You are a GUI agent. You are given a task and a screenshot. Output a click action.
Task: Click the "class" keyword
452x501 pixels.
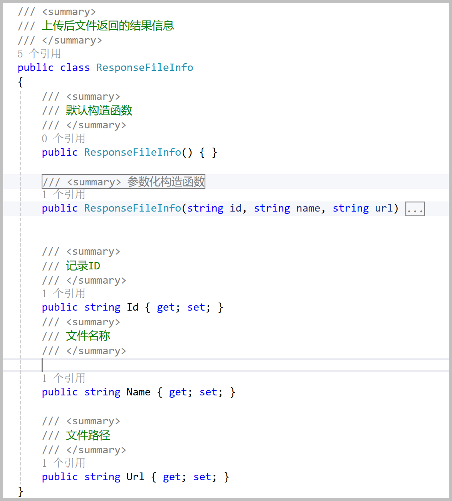coord(75,67)
